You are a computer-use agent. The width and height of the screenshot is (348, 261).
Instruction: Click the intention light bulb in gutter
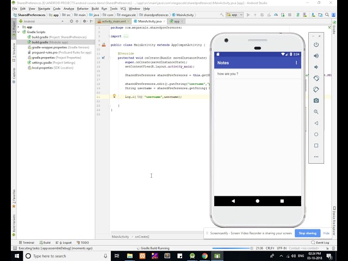pyautogui.click(x=114, y=96)
